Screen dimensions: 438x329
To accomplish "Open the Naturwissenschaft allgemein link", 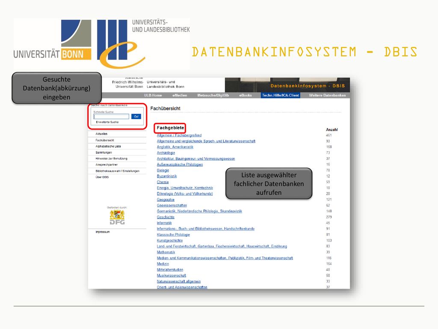I will tap(179, 281).
